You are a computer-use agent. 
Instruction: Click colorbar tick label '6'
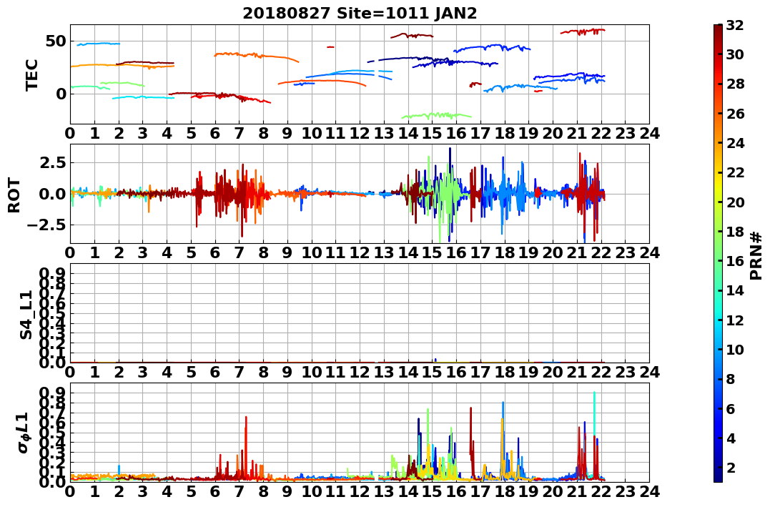coord(731,408)
